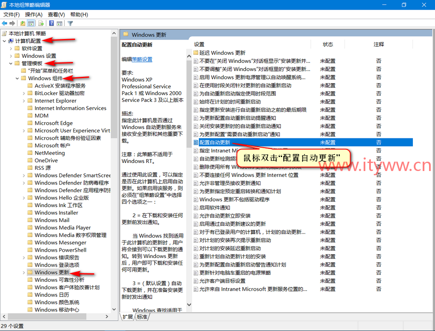Image resolution: width=435 pixels, height=331 pixels.
Task: Click the policy icon beside 允许自动更新立即安装
Action: coord(196,216)
